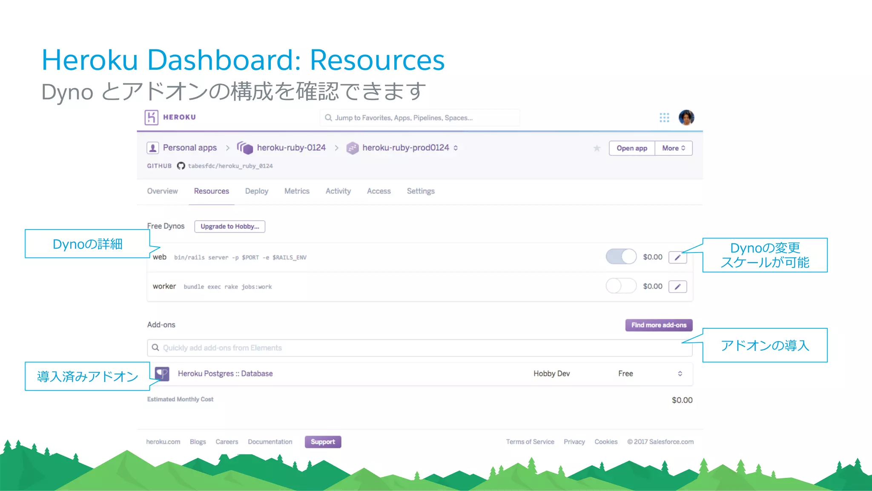Image resolution: width=872 pixels, height=491 pixels.
Task: Switch to the Overview tab
Action: [x=162, y=191]
